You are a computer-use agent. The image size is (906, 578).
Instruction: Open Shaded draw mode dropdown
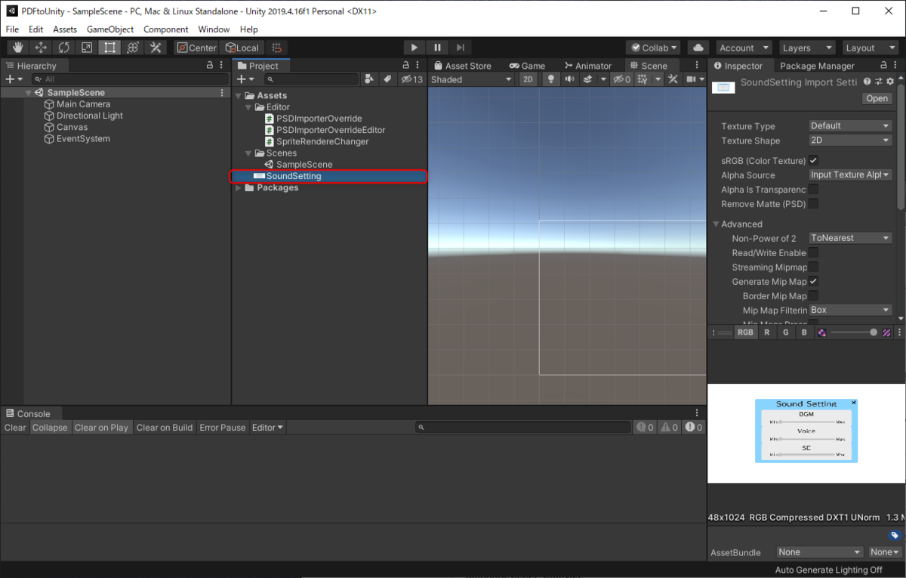(471, 79)
